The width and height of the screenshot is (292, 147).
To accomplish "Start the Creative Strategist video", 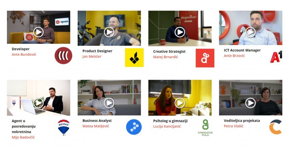I will (180, 32).
